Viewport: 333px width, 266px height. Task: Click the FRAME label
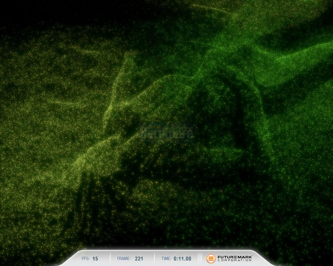[124, 258]
